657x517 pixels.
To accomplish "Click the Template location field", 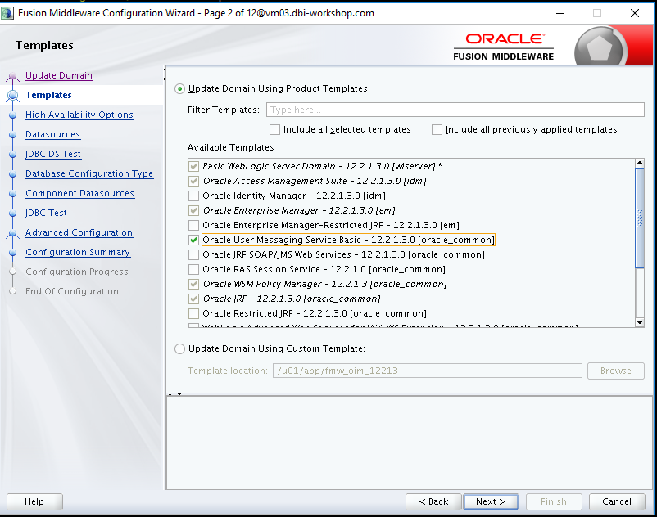I will pyautogui.click(x=428, y=371).
